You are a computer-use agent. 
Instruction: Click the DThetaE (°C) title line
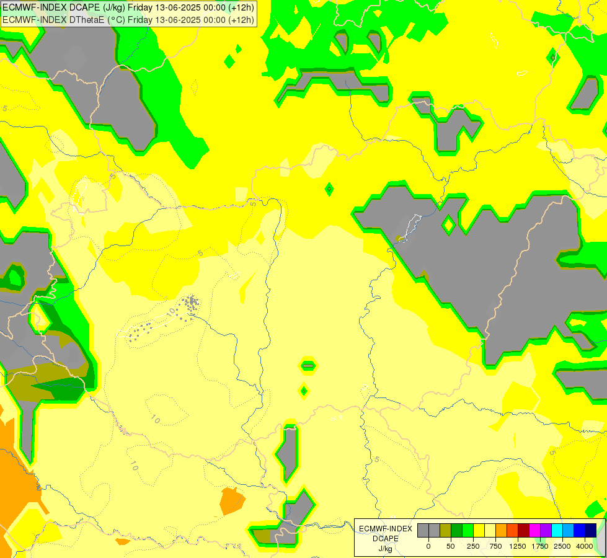(128, 20)
